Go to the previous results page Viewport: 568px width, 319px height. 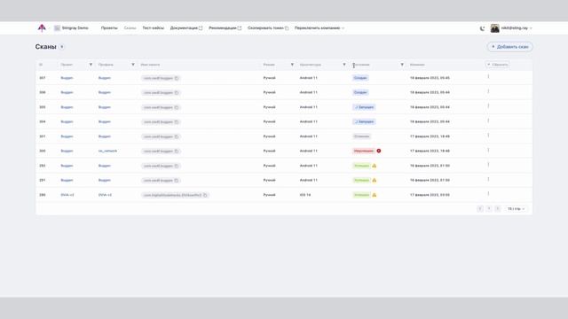[x=480, y=209]
